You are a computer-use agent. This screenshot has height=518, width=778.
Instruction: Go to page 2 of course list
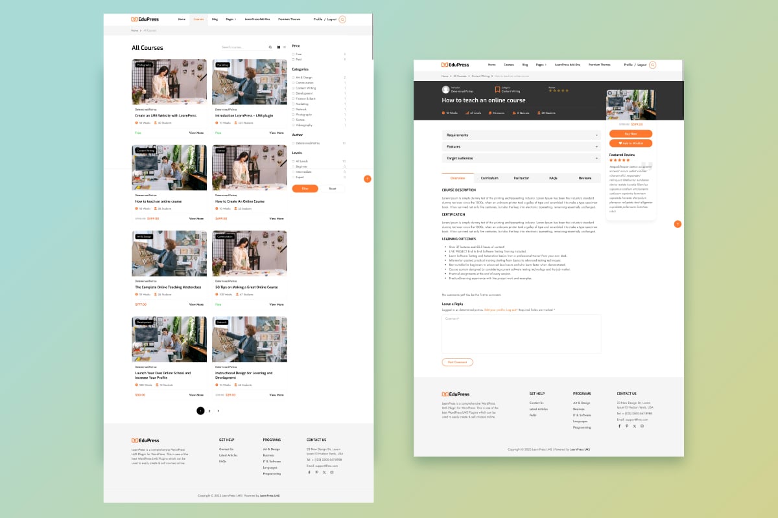coord(209,411)
